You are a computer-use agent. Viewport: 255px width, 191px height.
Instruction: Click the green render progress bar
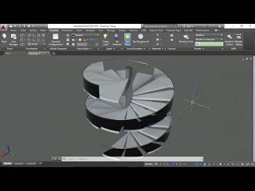[209, 44]
